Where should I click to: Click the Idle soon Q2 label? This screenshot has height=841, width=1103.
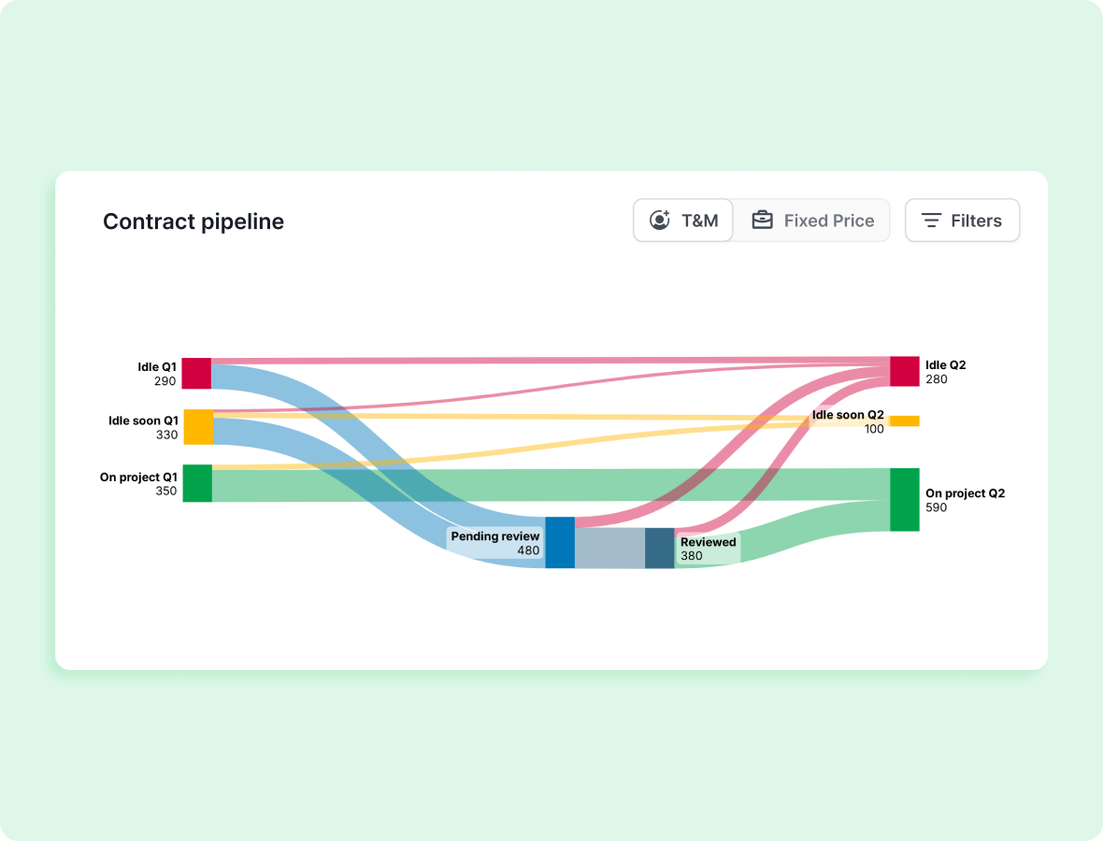coord(847,415)
